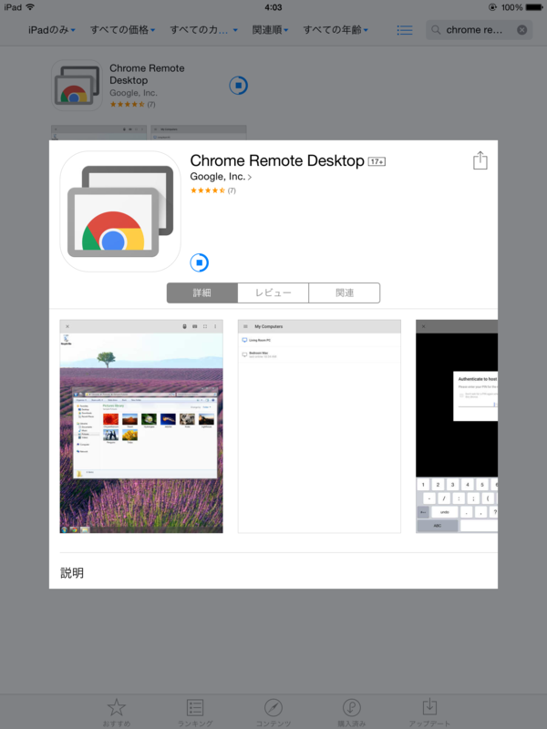Open the すべての年齢 age filter
Screen dimensions: 547x729
point(335,30)
